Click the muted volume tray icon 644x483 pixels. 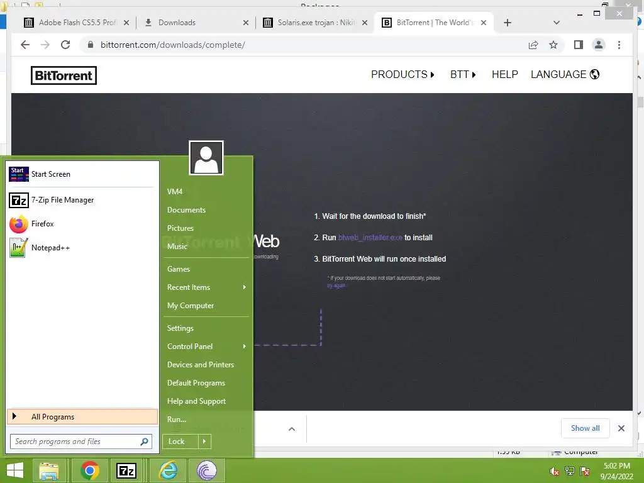point(555,471)
